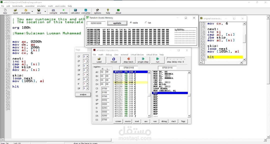Open AF flag value dropdown
Image resolution: width=270 pixels, height=144 pixels.
point(87,79)
